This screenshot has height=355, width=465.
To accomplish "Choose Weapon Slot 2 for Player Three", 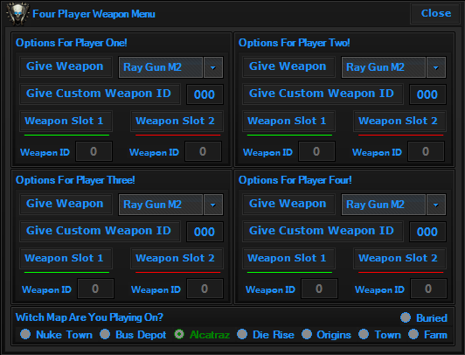I will (177, 259).
